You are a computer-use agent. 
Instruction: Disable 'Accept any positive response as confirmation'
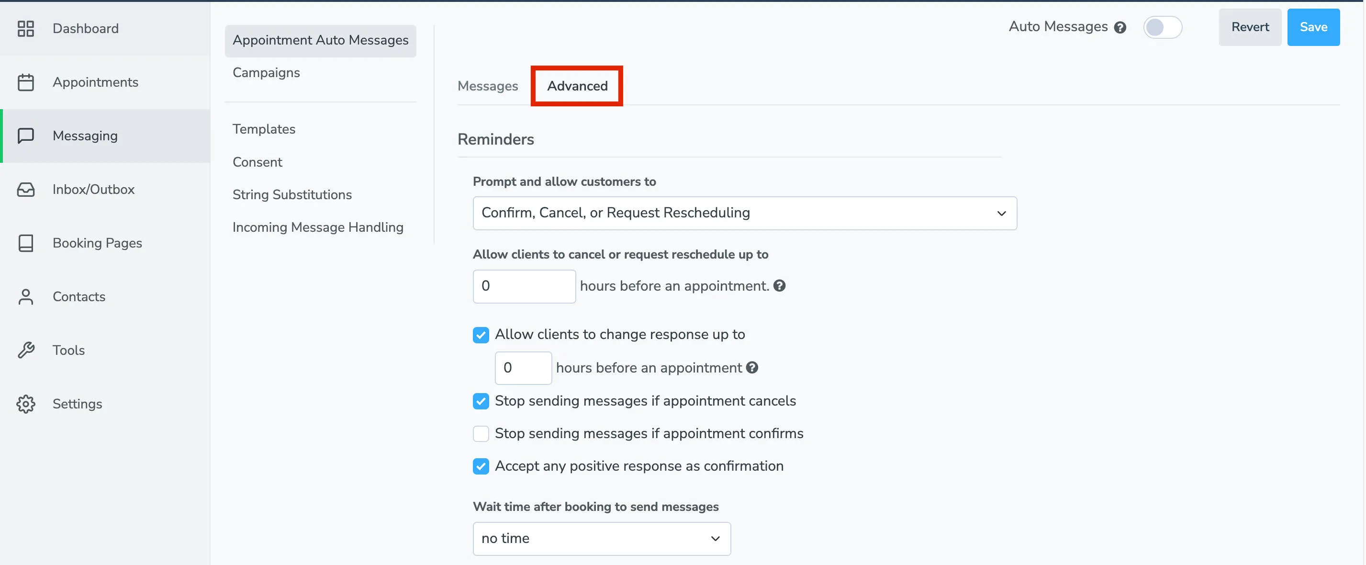pos(481,466)
